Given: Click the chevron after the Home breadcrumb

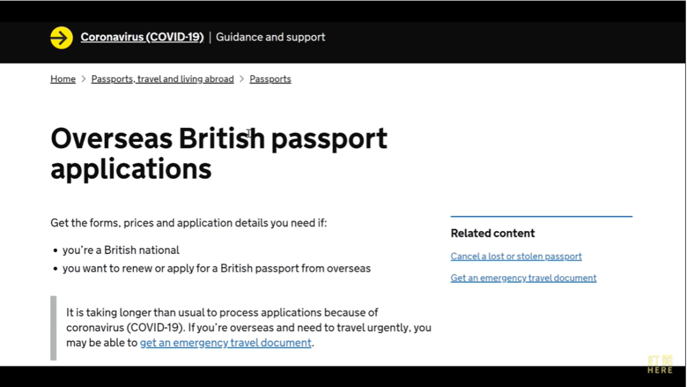Looking at the screenshot, I should pyautogui.click(x=83, y=79).
